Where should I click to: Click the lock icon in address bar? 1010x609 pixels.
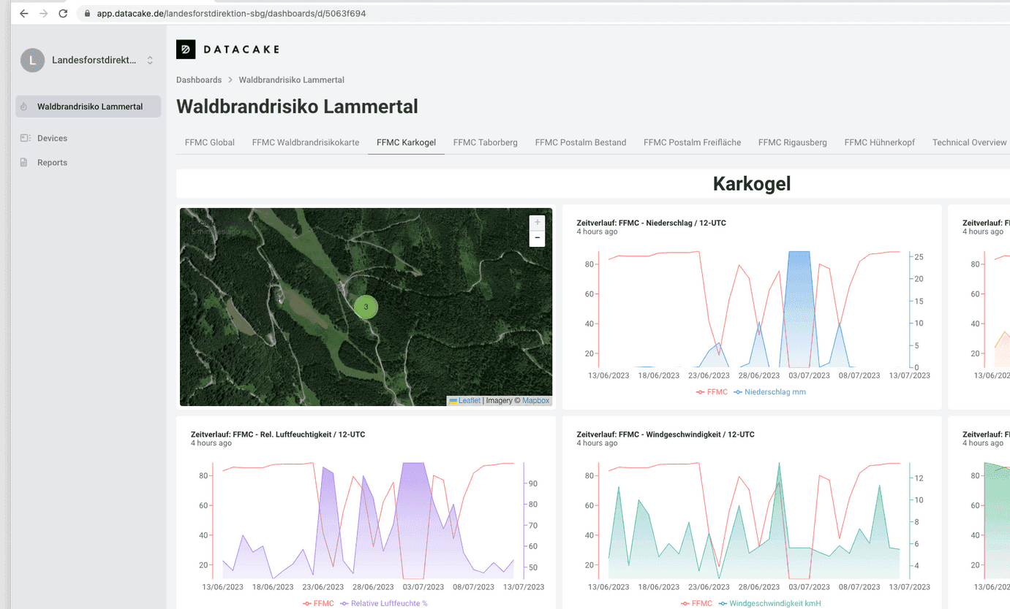point(87,13)
